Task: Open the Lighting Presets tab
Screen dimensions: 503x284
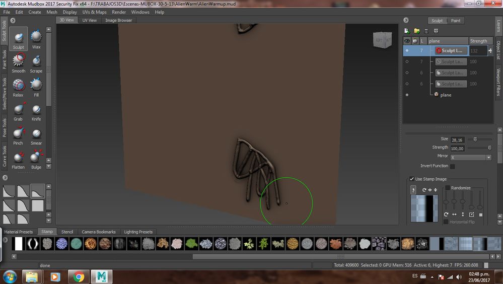Action: coord(138,232)
